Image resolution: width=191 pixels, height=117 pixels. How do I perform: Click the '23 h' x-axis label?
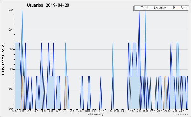(181, 111)
